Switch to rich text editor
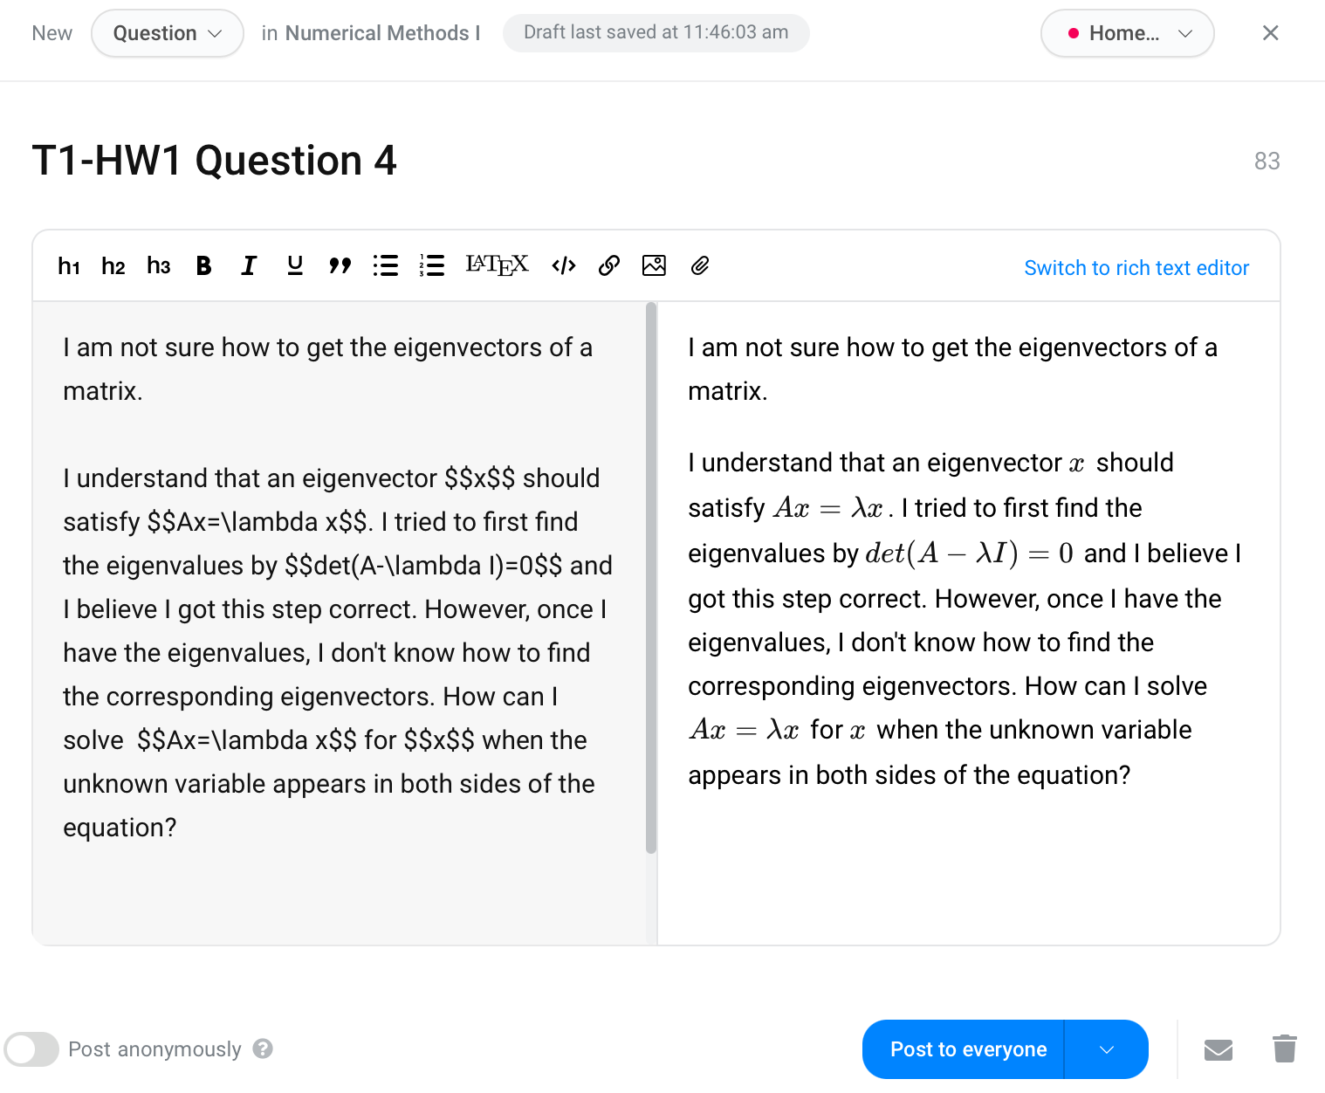 pos(1136,268)
